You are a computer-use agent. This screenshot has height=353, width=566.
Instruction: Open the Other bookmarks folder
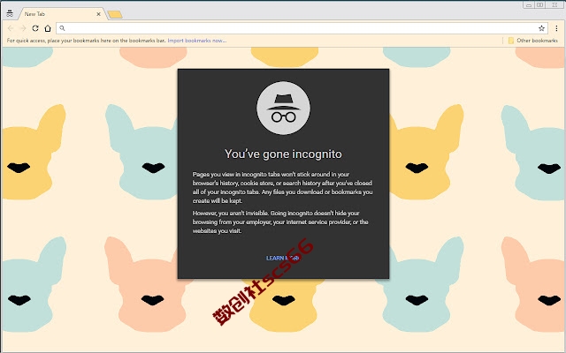532,41
